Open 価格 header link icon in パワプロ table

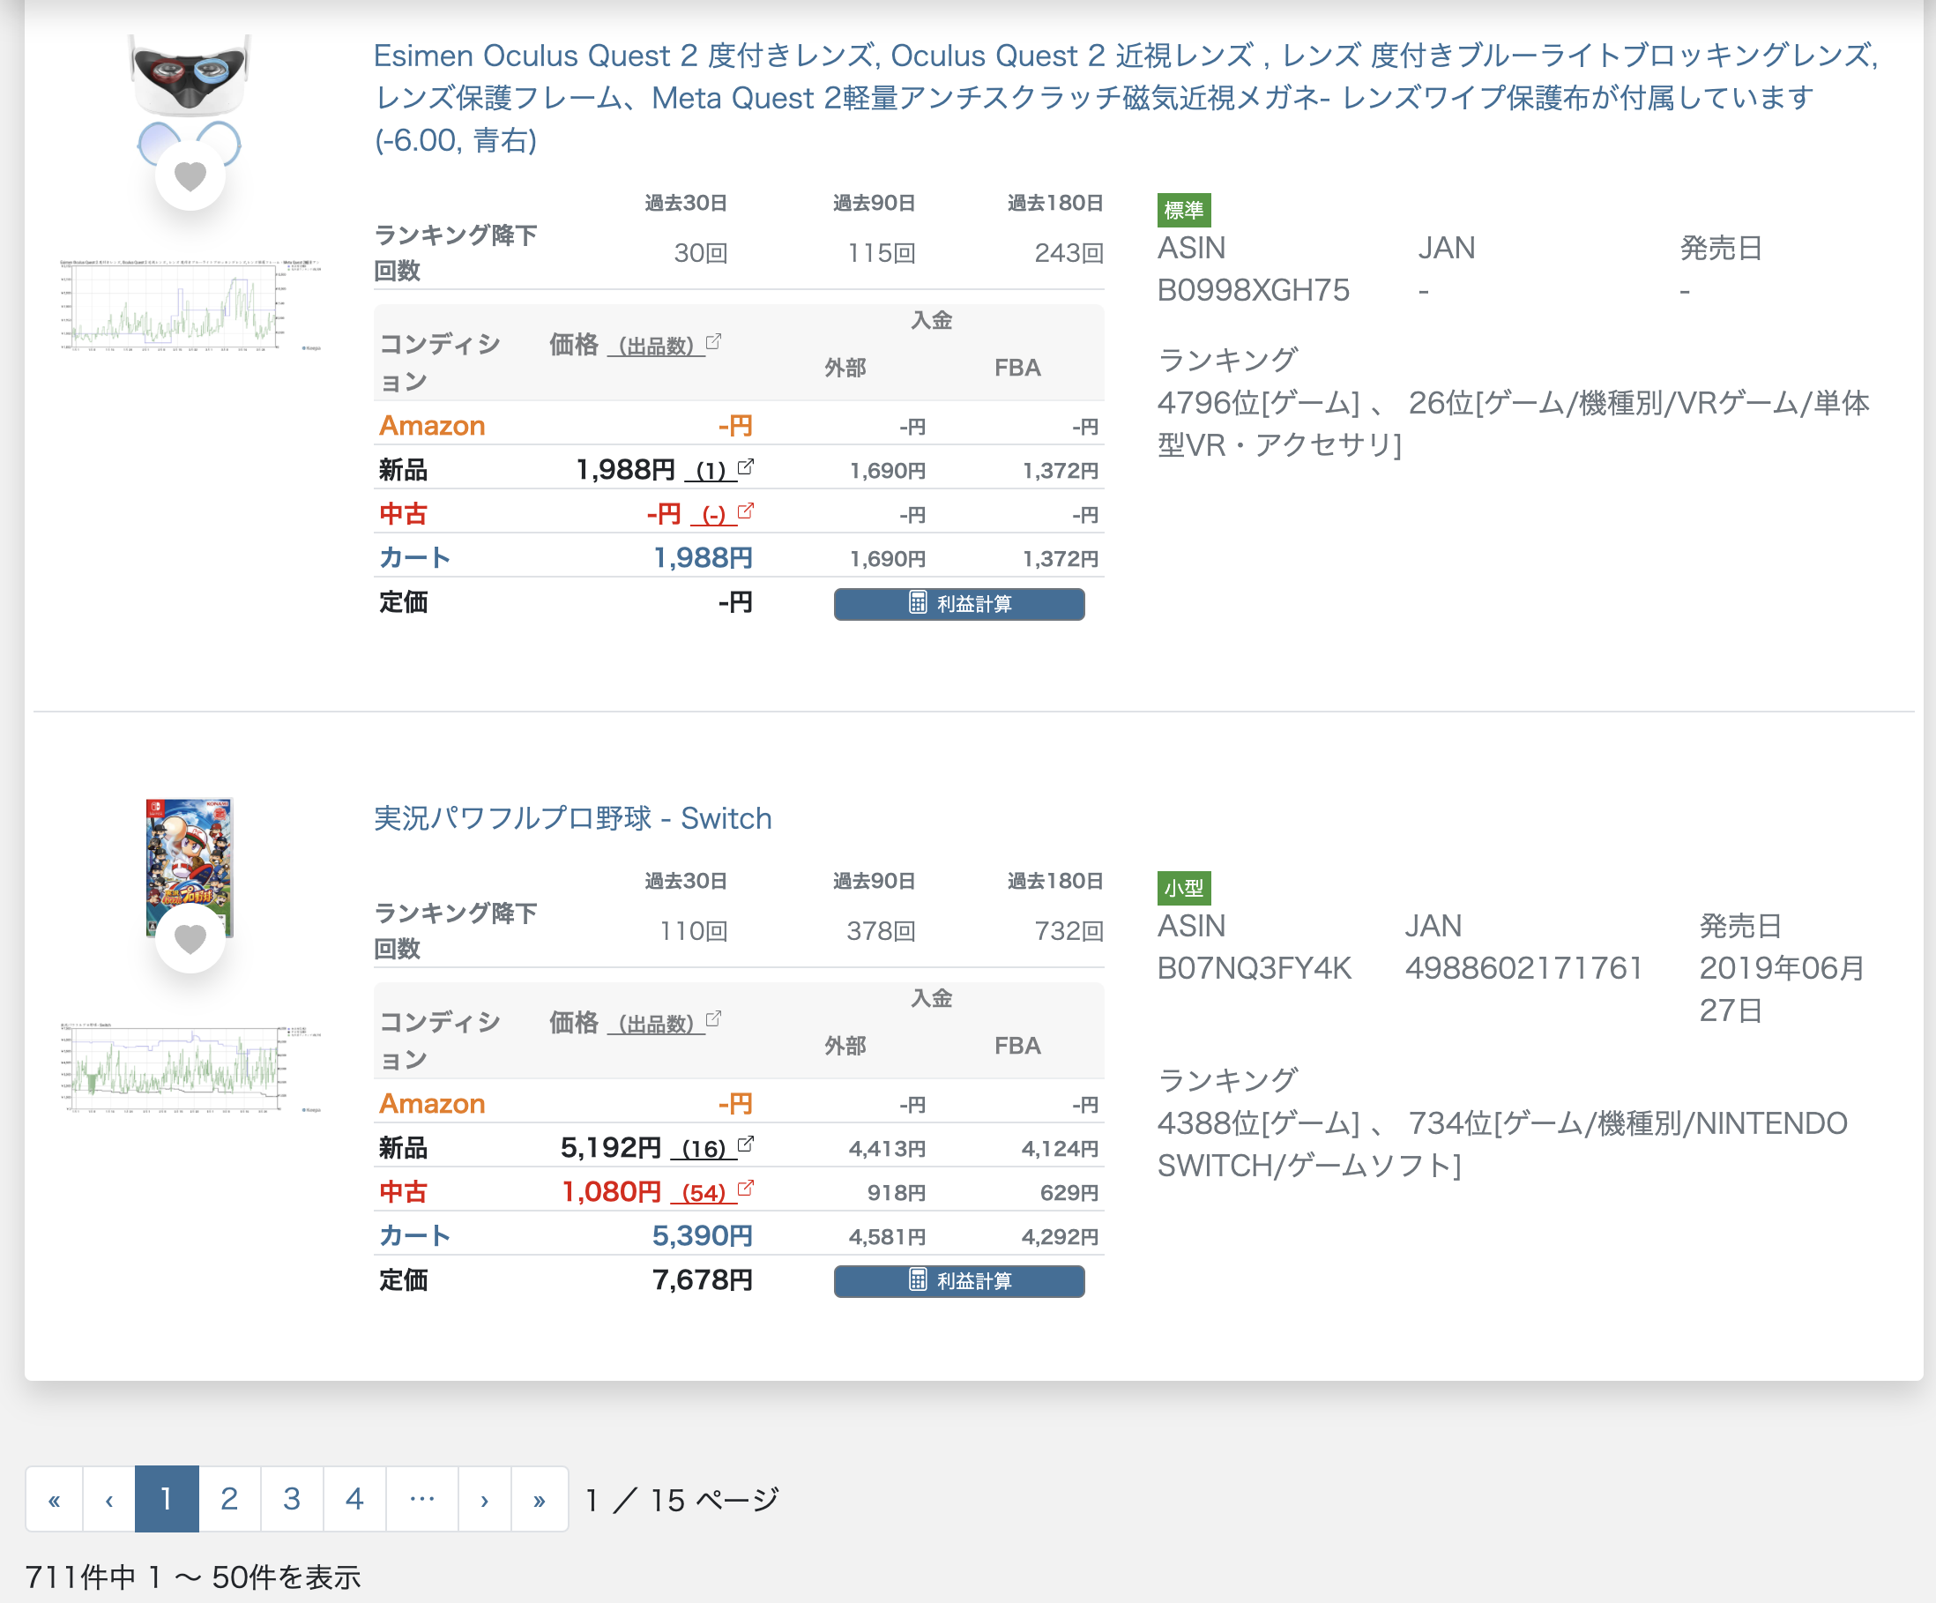(x=713, y=1019)
